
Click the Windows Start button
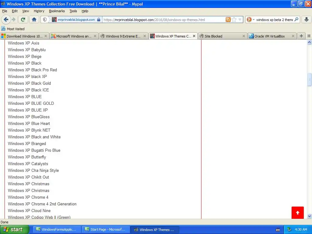coord(14,229)
